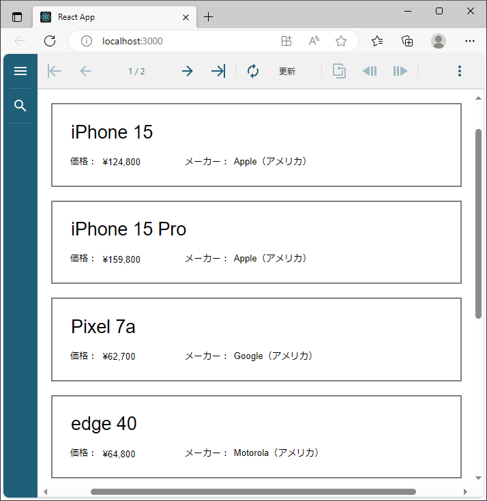487x501 pixels.
Task: Activate Read aloud icon in address bar
Action: tap(314, 41)
